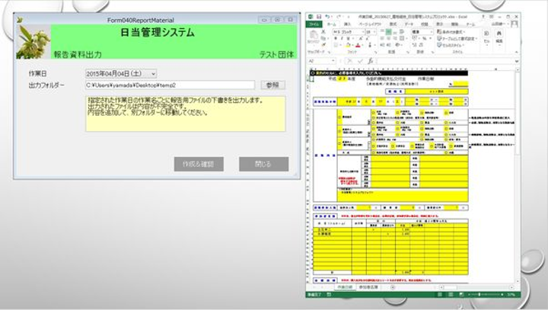Decrease indent in Excel alignment group
Screen dimensions: 548x310
click(382, 45)
